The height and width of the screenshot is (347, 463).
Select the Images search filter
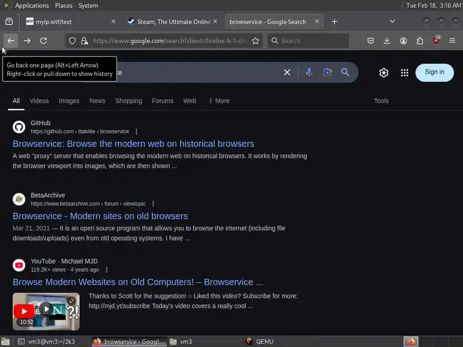click(69, 101)
